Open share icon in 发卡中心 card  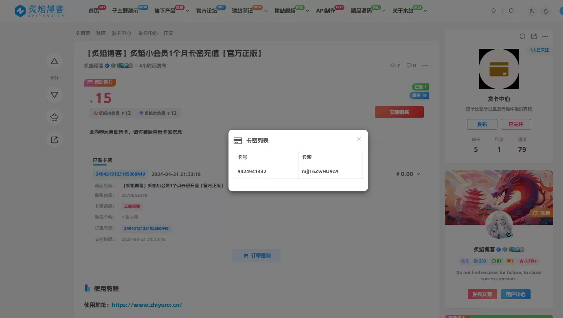[534, 36]
